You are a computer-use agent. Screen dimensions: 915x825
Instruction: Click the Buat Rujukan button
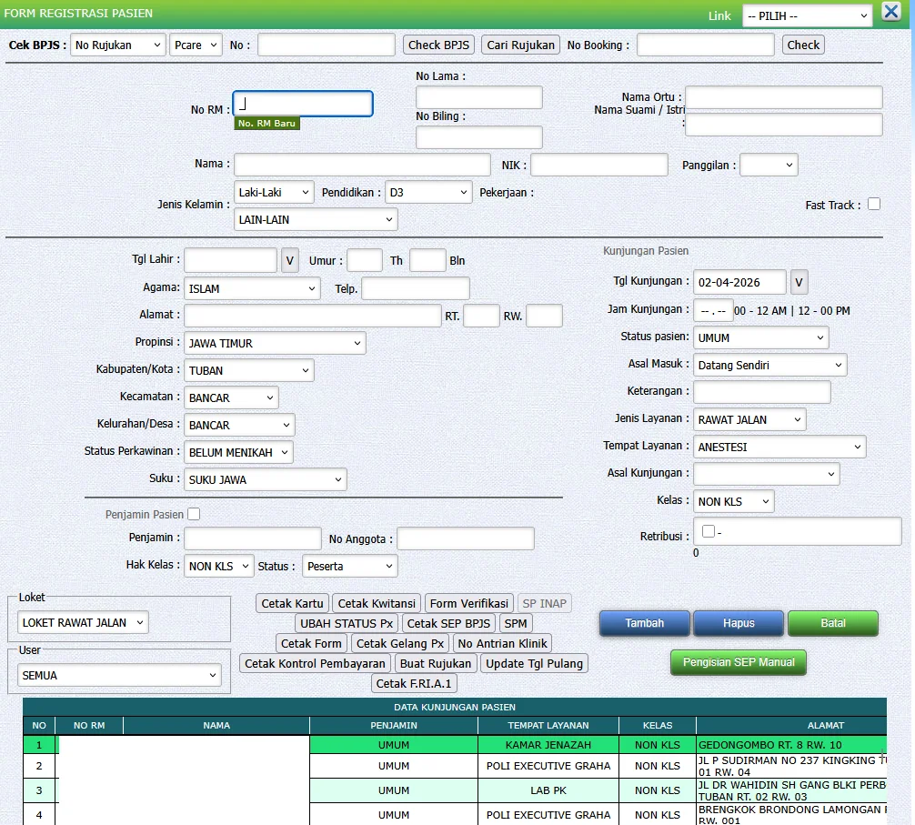[436, 663]
